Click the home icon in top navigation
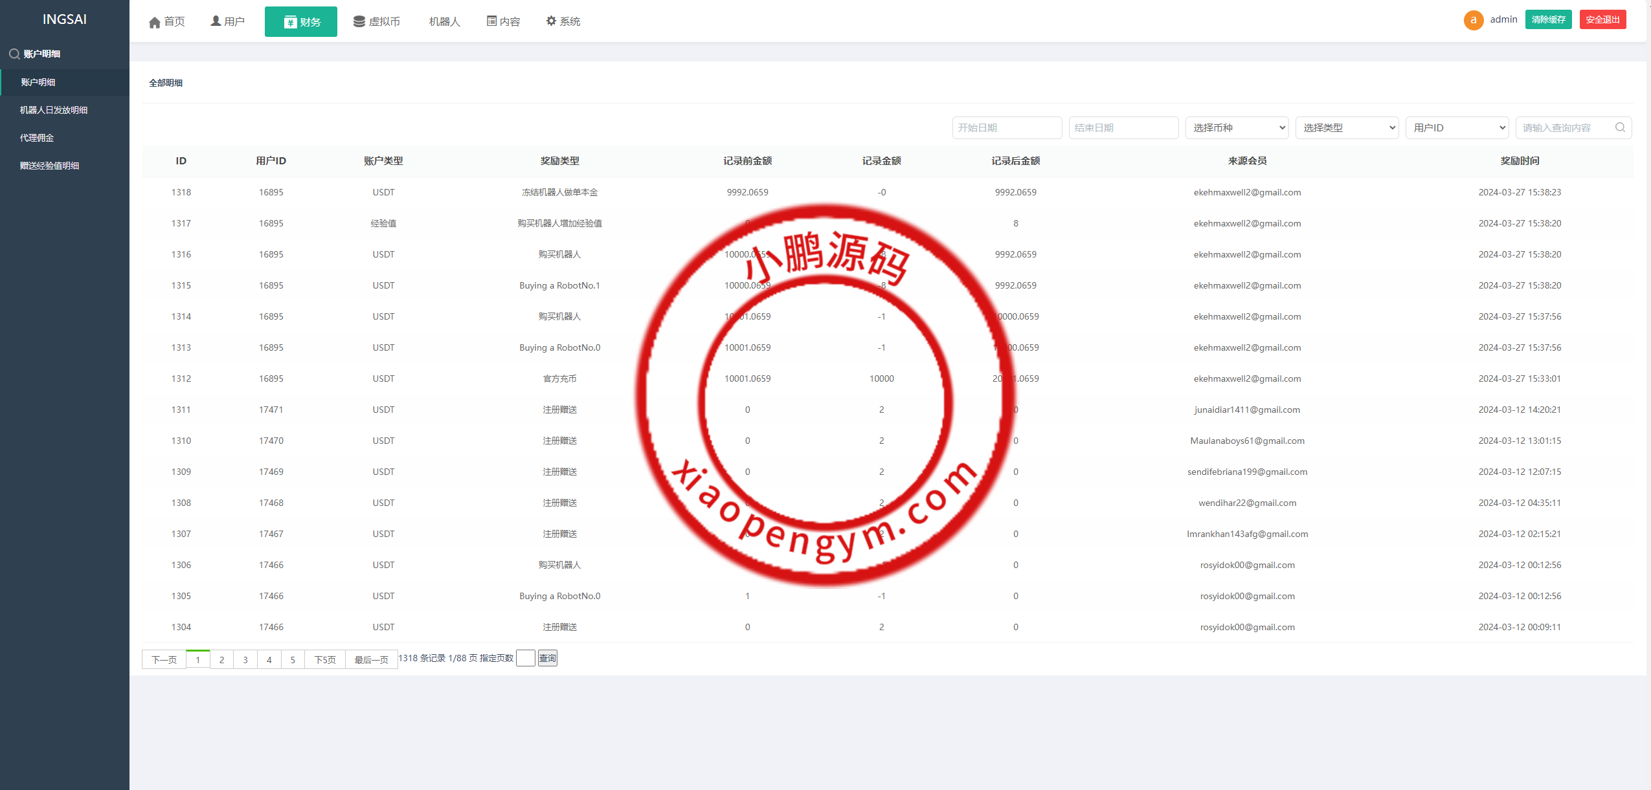This screenshot has width=1651, height=790. [x=155, y=23]
